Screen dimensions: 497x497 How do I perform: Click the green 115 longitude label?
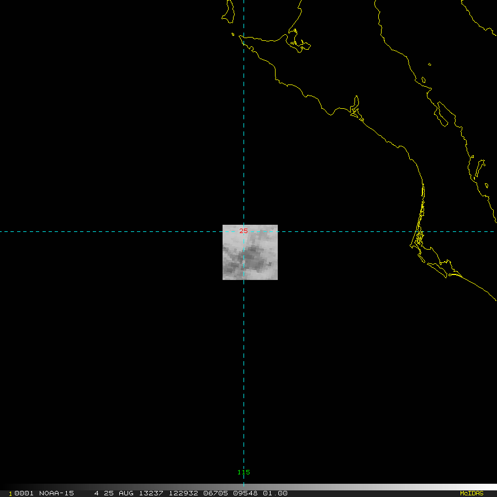pyautogui.click(x=244, y=472)
